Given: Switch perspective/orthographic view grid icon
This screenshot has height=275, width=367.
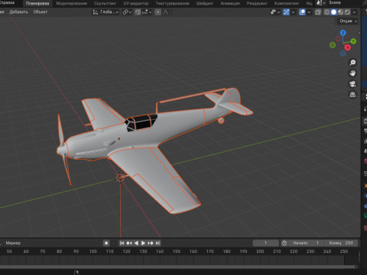Looking at the screenshot, I should coord(352,95).
